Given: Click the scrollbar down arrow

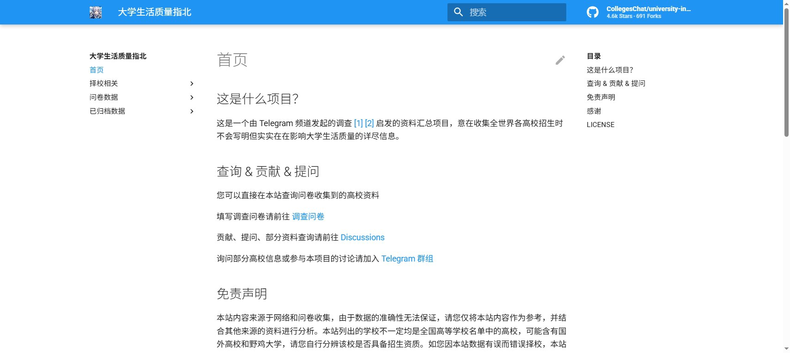Looking at the screenshot, I should coord(786,349).
